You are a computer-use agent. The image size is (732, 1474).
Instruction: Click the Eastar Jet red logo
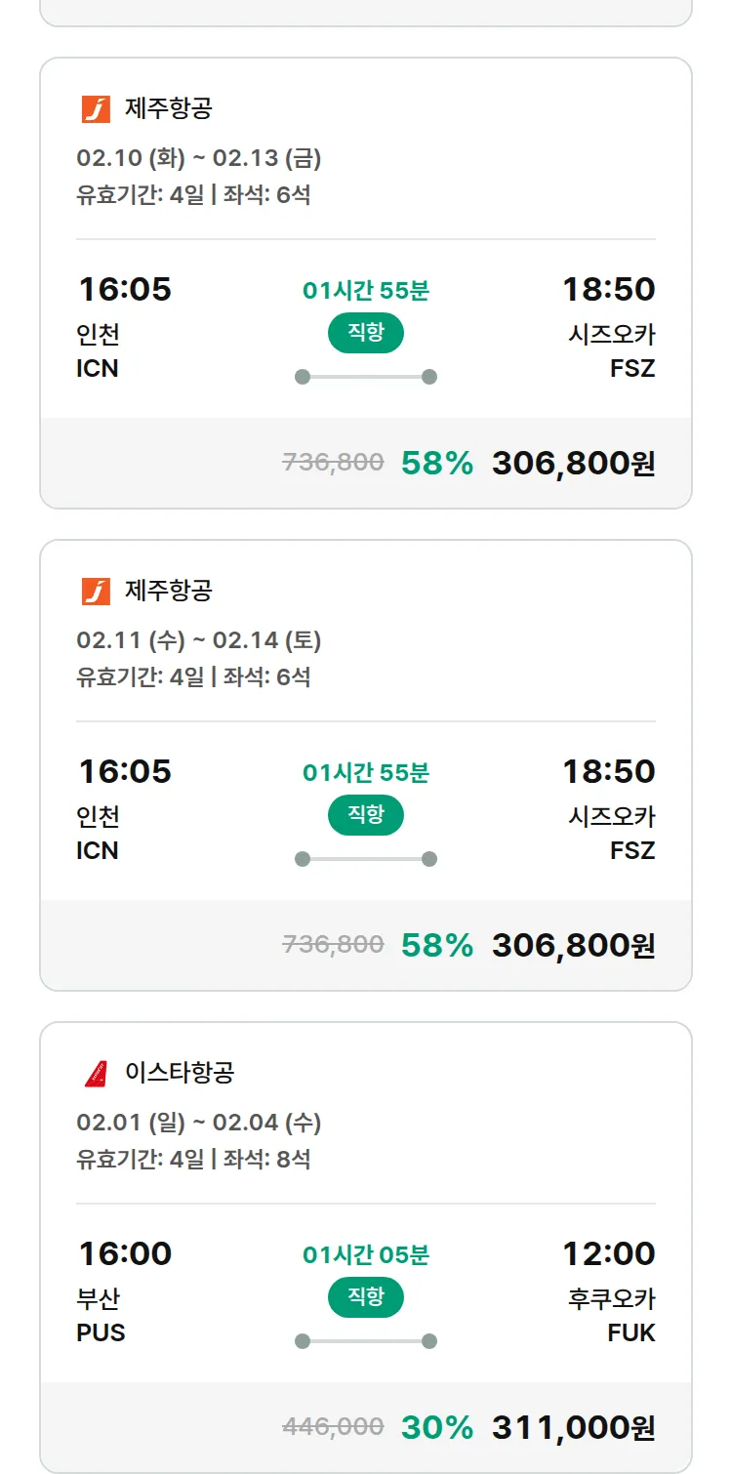click(96, 1073)
